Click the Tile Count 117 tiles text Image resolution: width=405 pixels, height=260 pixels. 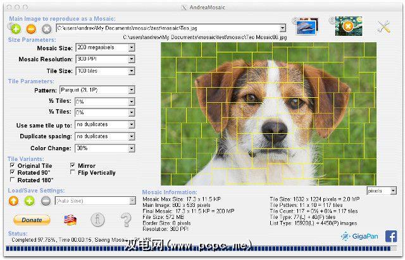(x=314, y=211)
